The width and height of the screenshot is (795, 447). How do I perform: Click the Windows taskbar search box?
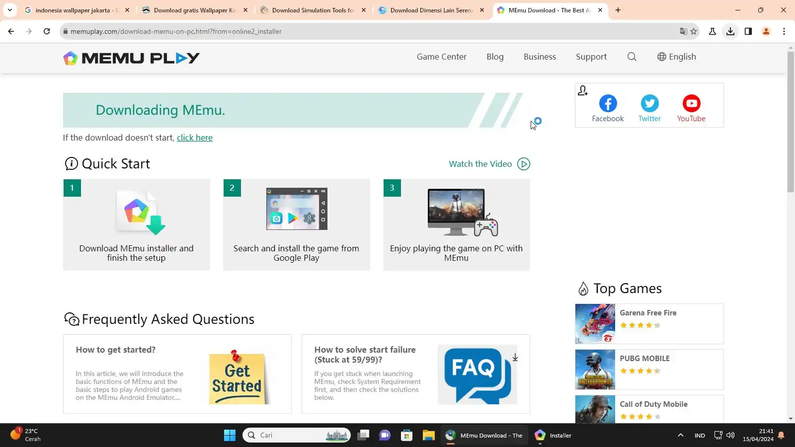coord(297,436)
